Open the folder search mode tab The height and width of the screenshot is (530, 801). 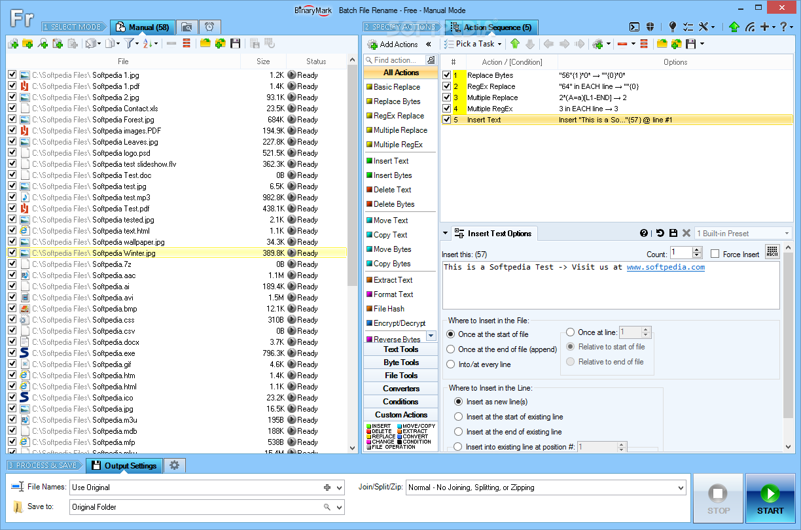[187, 27]
